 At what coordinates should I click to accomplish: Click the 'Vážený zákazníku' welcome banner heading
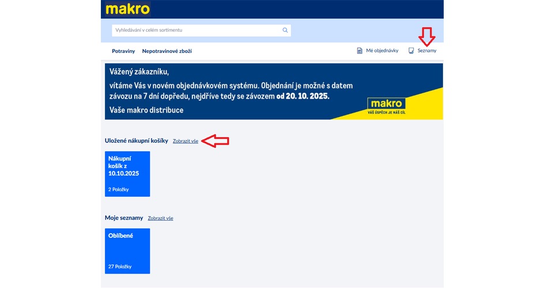tap(139, 72)
